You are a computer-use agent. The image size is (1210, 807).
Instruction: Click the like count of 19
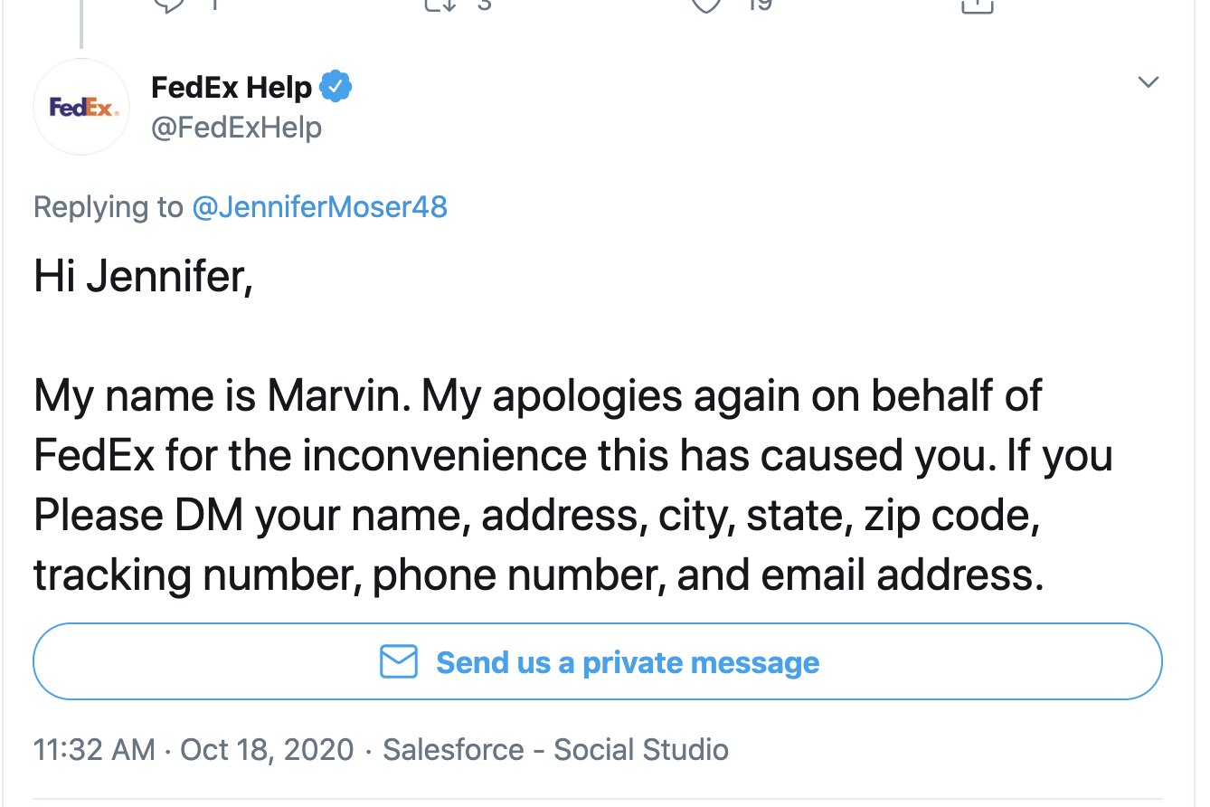pyautogui.click(x=759, y=5)
